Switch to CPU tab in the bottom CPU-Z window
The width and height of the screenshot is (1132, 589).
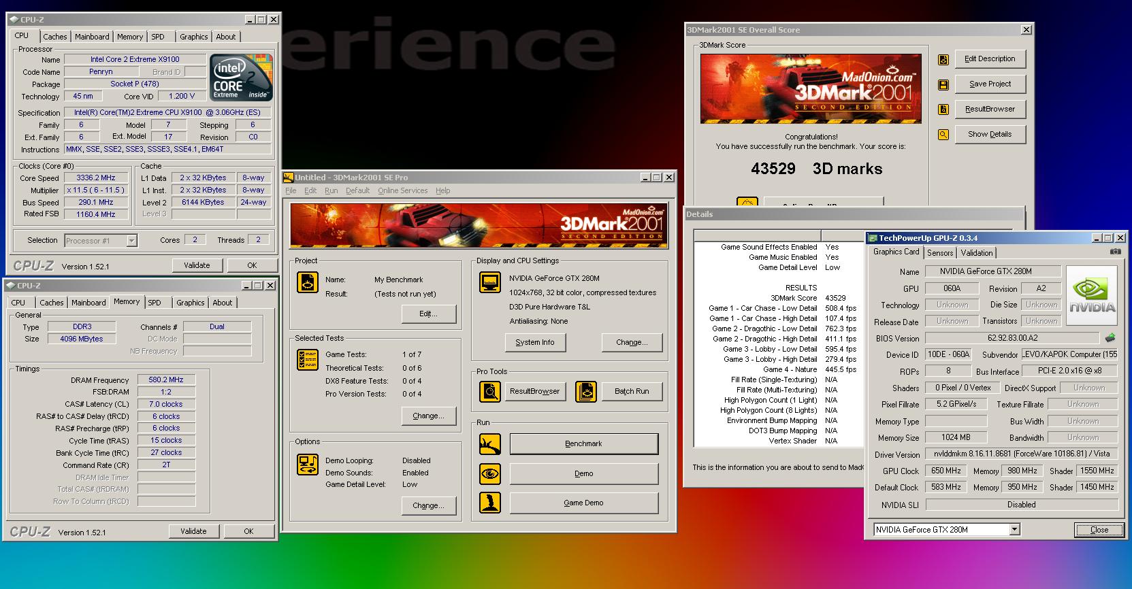(18, 303)
